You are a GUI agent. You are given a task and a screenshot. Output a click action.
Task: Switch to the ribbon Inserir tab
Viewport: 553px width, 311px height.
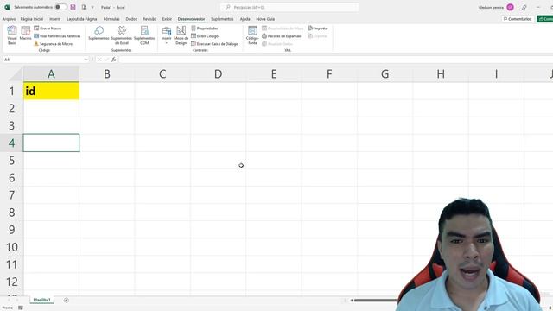[x=54, y=19]
